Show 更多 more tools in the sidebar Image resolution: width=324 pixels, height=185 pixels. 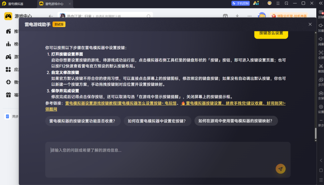pyautogui.click(x=321, y=122)
